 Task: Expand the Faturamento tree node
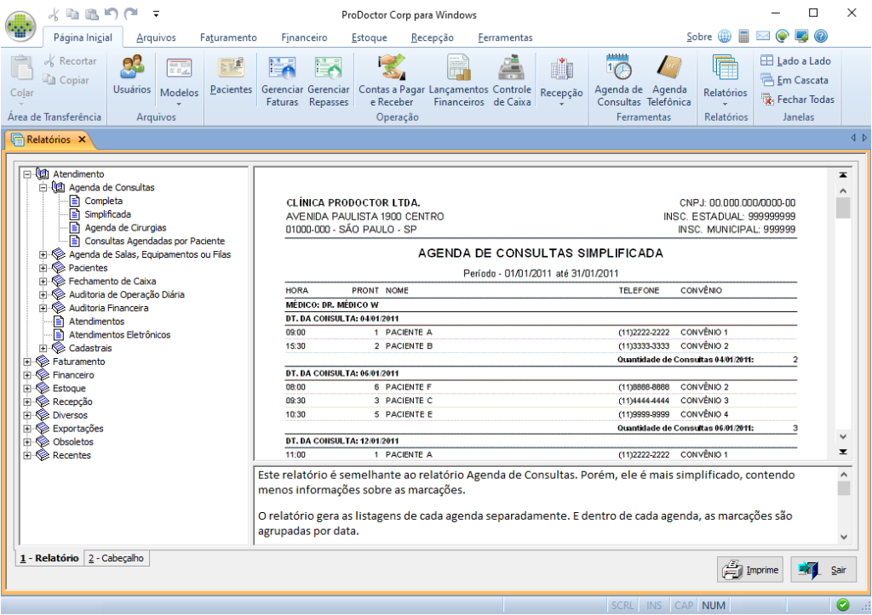tap(28, 361)
